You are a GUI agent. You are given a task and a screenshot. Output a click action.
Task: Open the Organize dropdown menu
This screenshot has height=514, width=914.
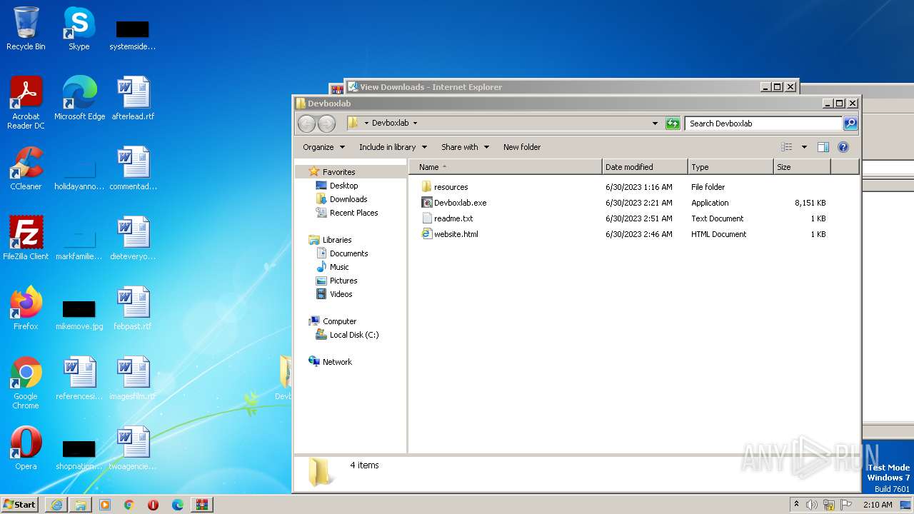323,147
